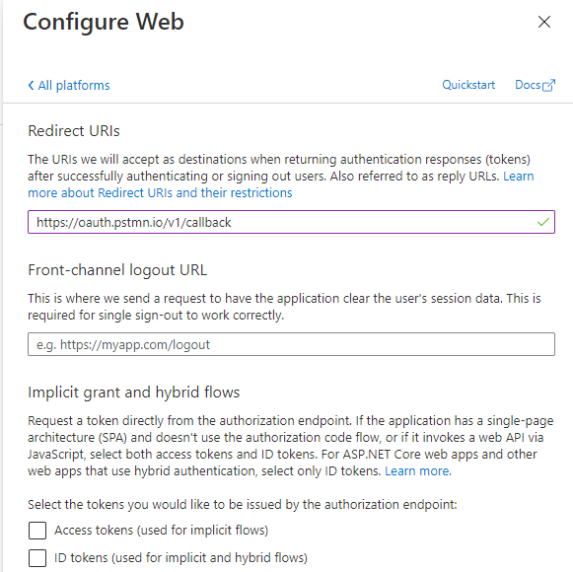573x572 pixels.
Task: Open the Quickstart link
Action: point(468,85)
